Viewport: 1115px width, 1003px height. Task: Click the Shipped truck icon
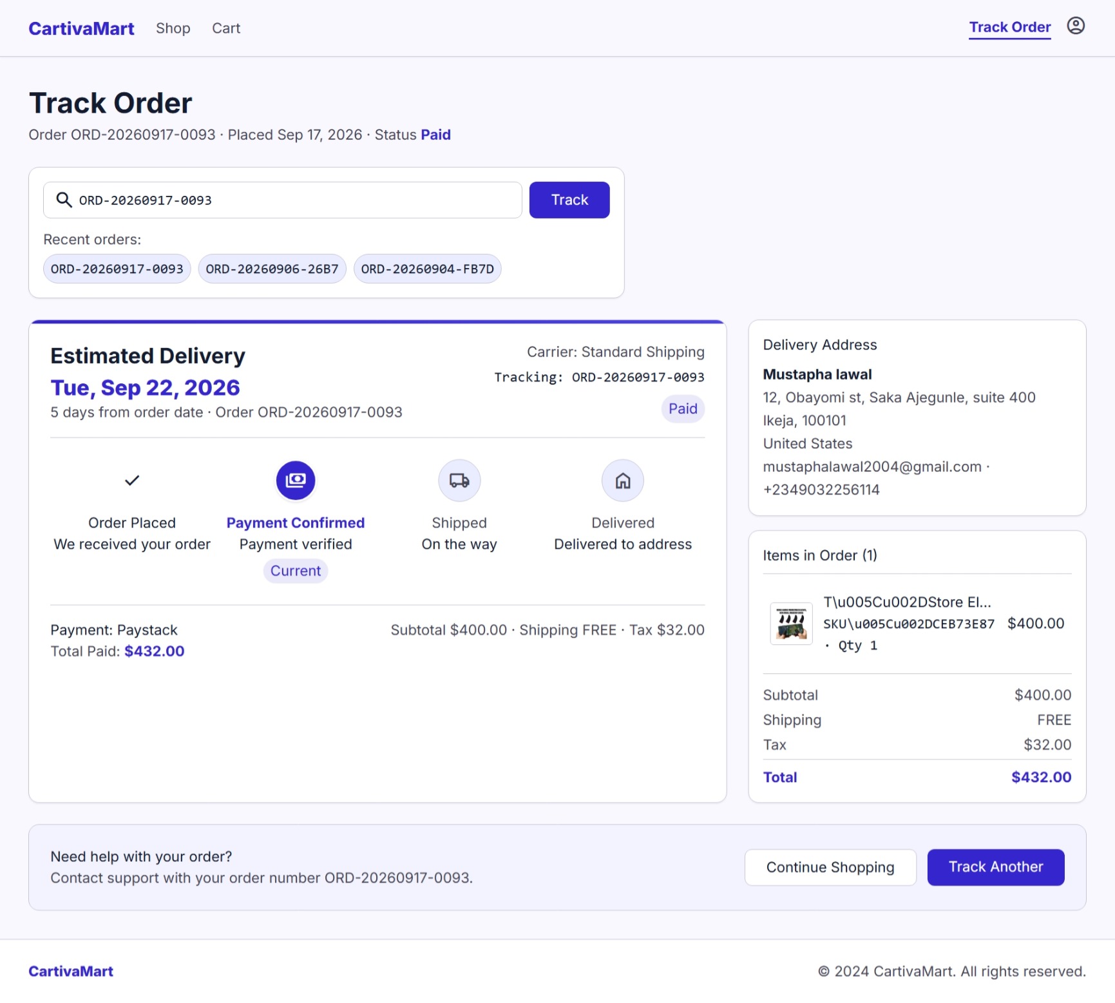click(459, 481)
